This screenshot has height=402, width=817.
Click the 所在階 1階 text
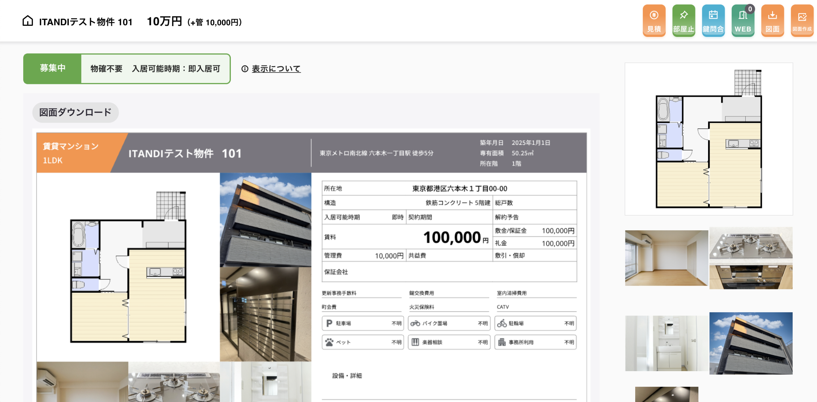click(x=501, y=164)
